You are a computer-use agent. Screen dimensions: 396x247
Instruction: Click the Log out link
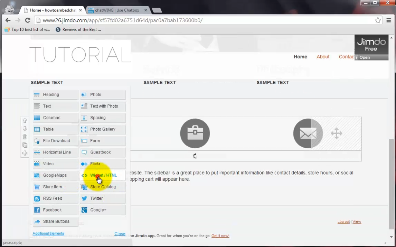343,221
